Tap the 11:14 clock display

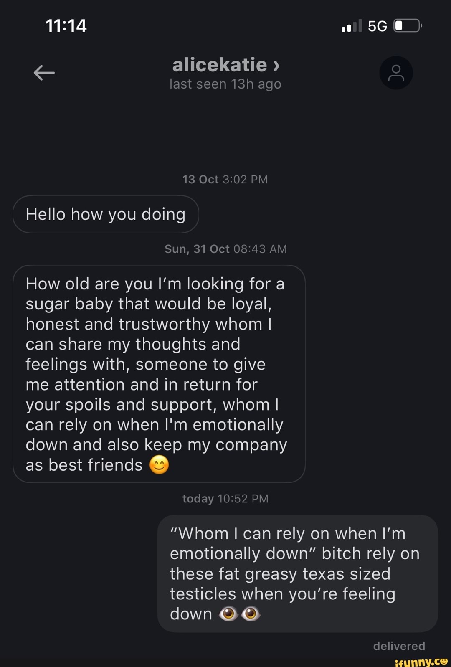tap(66, 26)
